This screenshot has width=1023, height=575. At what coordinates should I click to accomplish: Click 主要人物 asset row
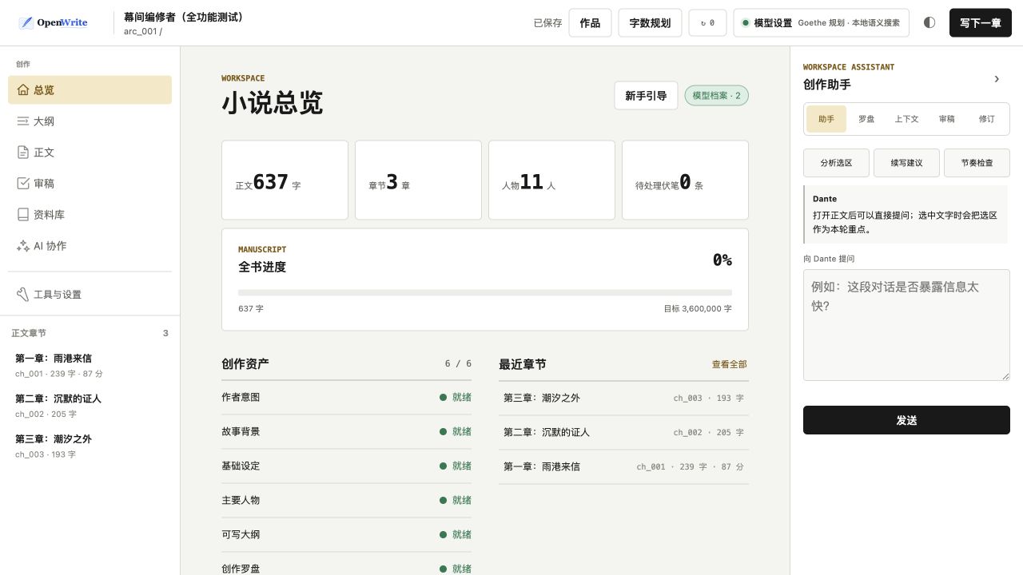tap(346, 500)
